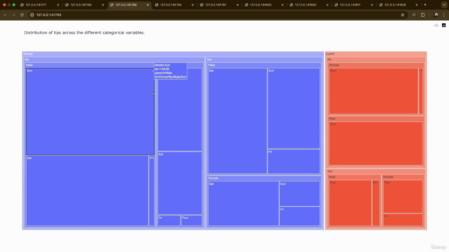
Task: Select the Female header under Dinner Yes
Action: click(264, 178)
